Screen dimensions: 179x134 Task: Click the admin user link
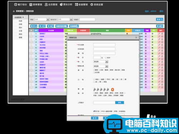coord(154,11)
